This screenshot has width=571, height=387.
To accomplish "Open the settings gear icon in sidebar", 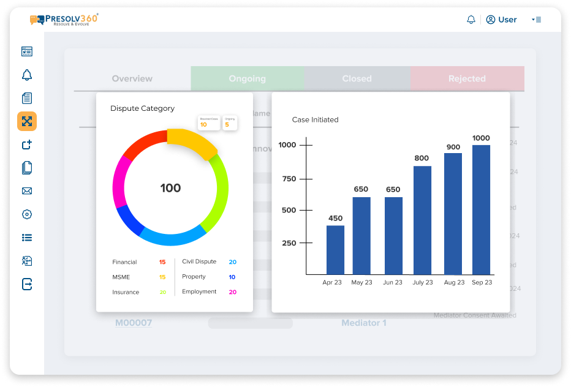I will [27, 214].
